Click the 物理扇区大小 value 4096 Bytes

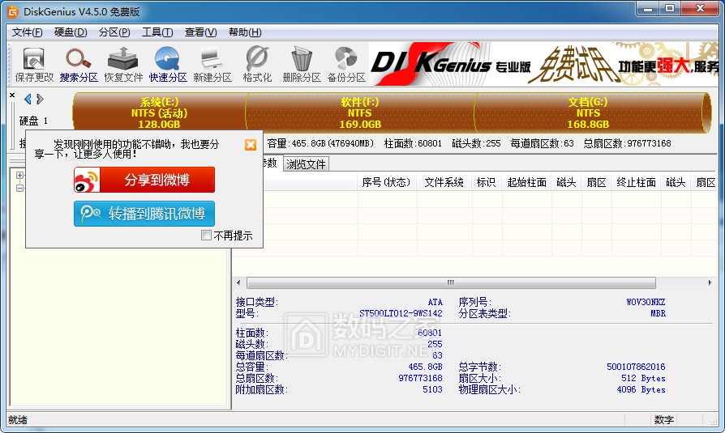641,389
